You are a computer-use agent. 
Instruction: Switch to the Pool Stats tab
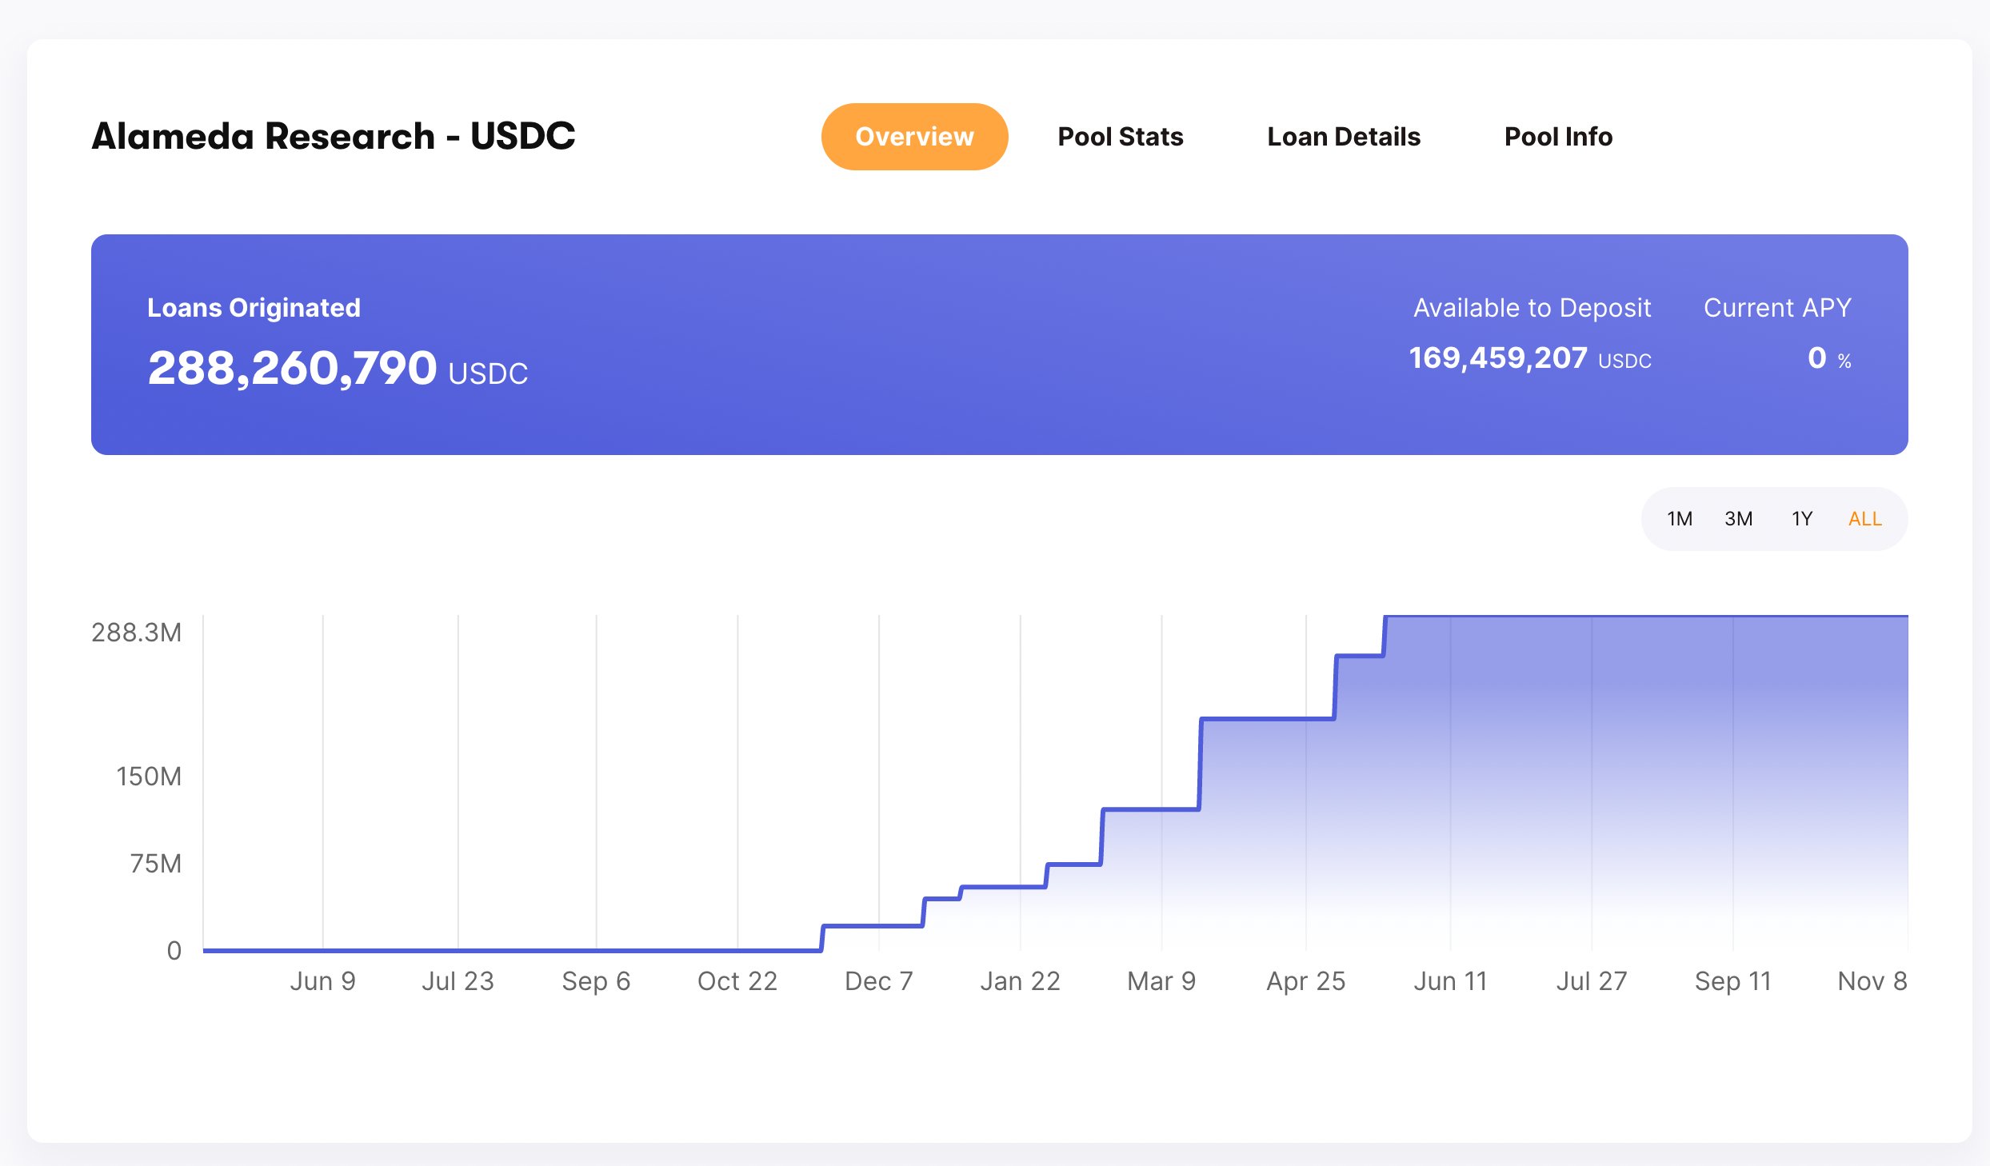(1120, 137)
